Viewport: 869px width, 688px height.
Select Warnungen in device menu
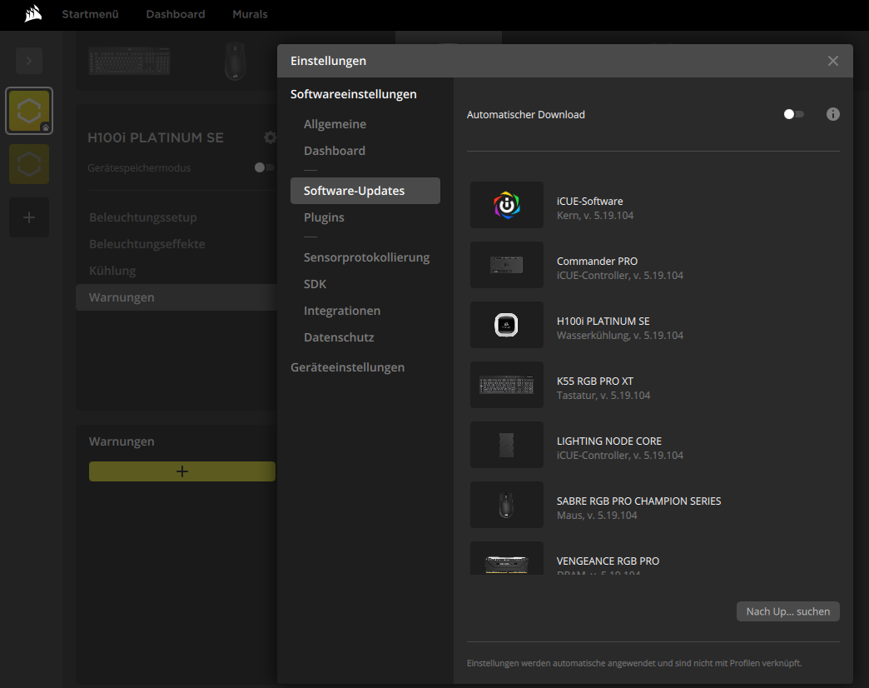click(x=176, y=297)
